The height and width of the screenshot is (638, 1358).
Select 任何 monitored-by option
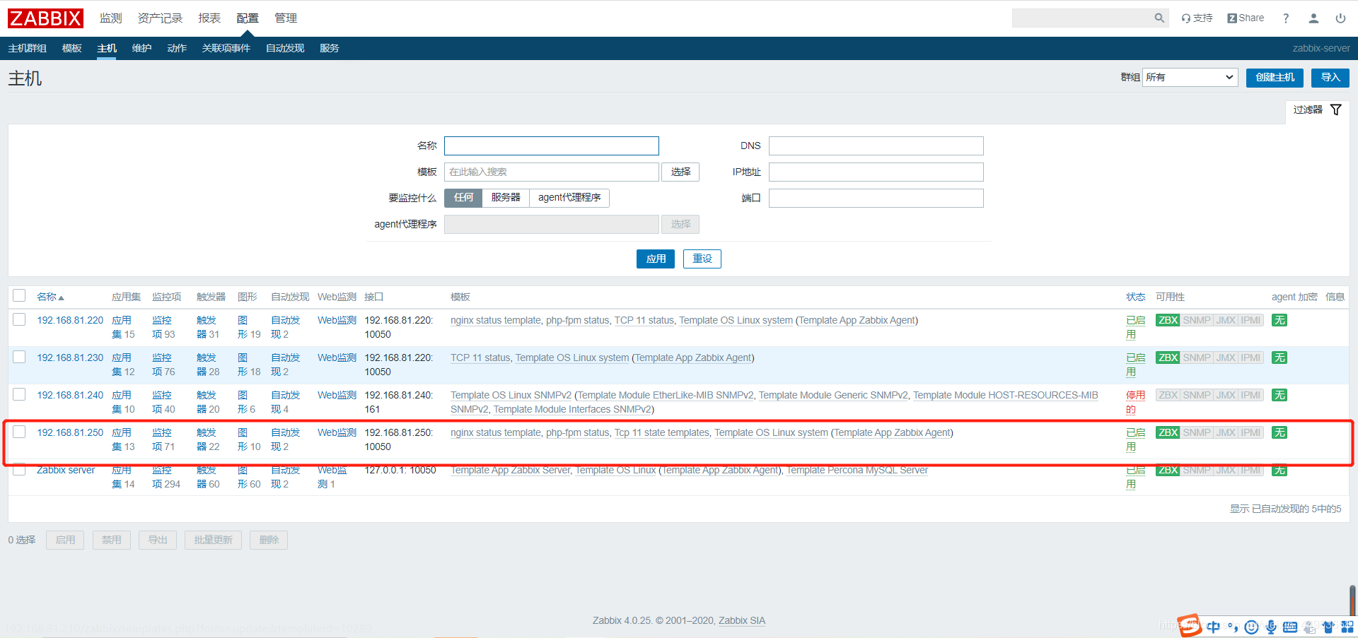click(x=463, y=198)
